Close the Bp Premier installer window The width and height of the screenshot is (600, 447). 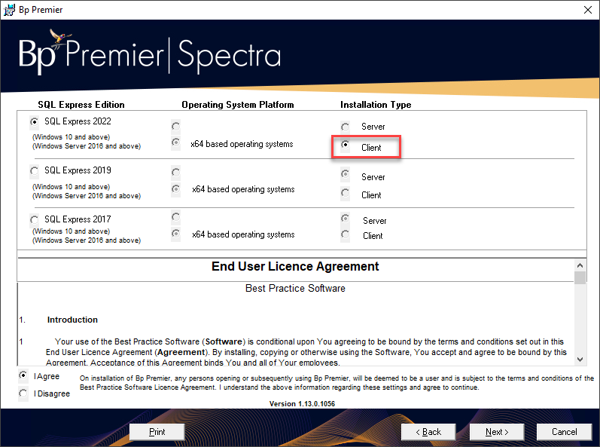588,10
